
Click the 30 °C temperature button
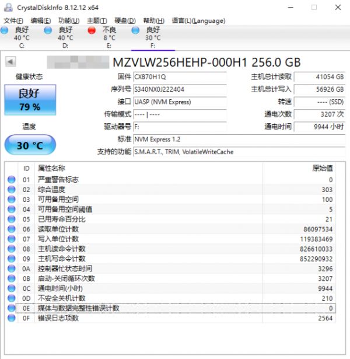(30, 145)
